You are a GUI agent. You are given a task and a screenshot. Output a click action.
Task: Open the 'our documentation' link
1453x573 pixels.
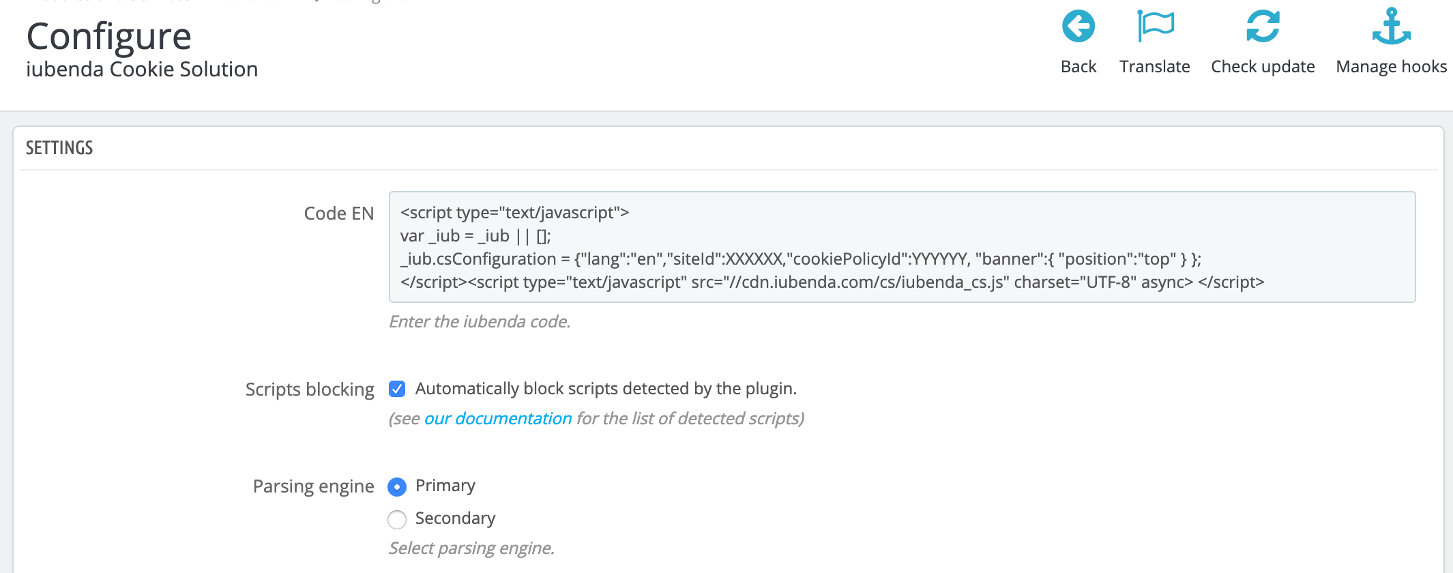(x=497, y=418)
